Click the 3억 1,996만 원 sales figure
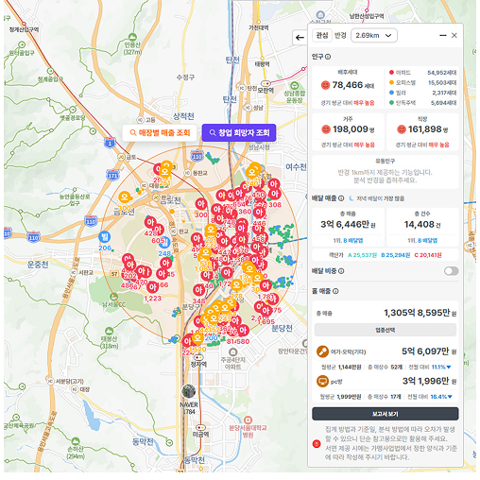The image size is (480, 480). [x=430, y=381]
